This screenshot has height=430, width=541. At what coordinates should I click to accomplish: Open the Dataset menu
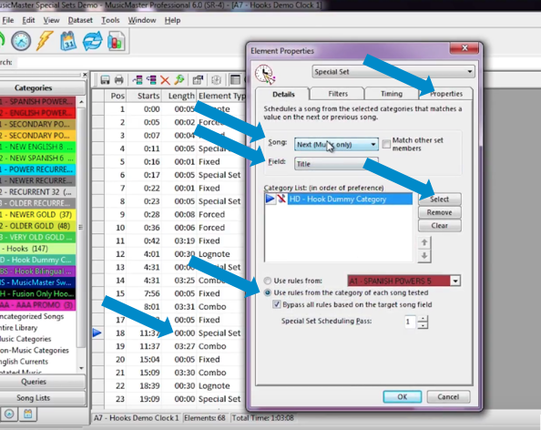(80, 20)
